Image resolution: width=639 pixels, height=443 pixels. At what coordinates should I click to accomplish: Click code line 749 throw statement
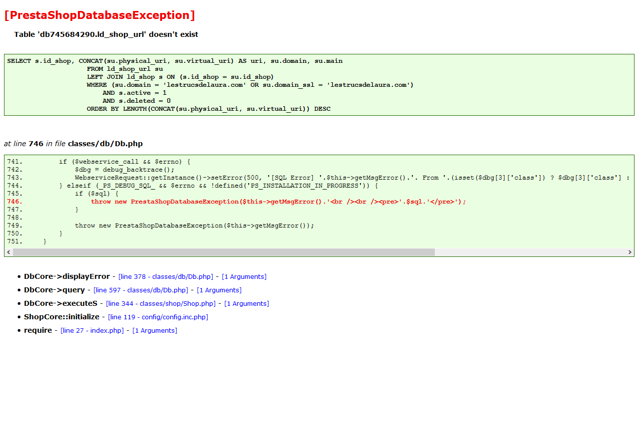[195, 225]
